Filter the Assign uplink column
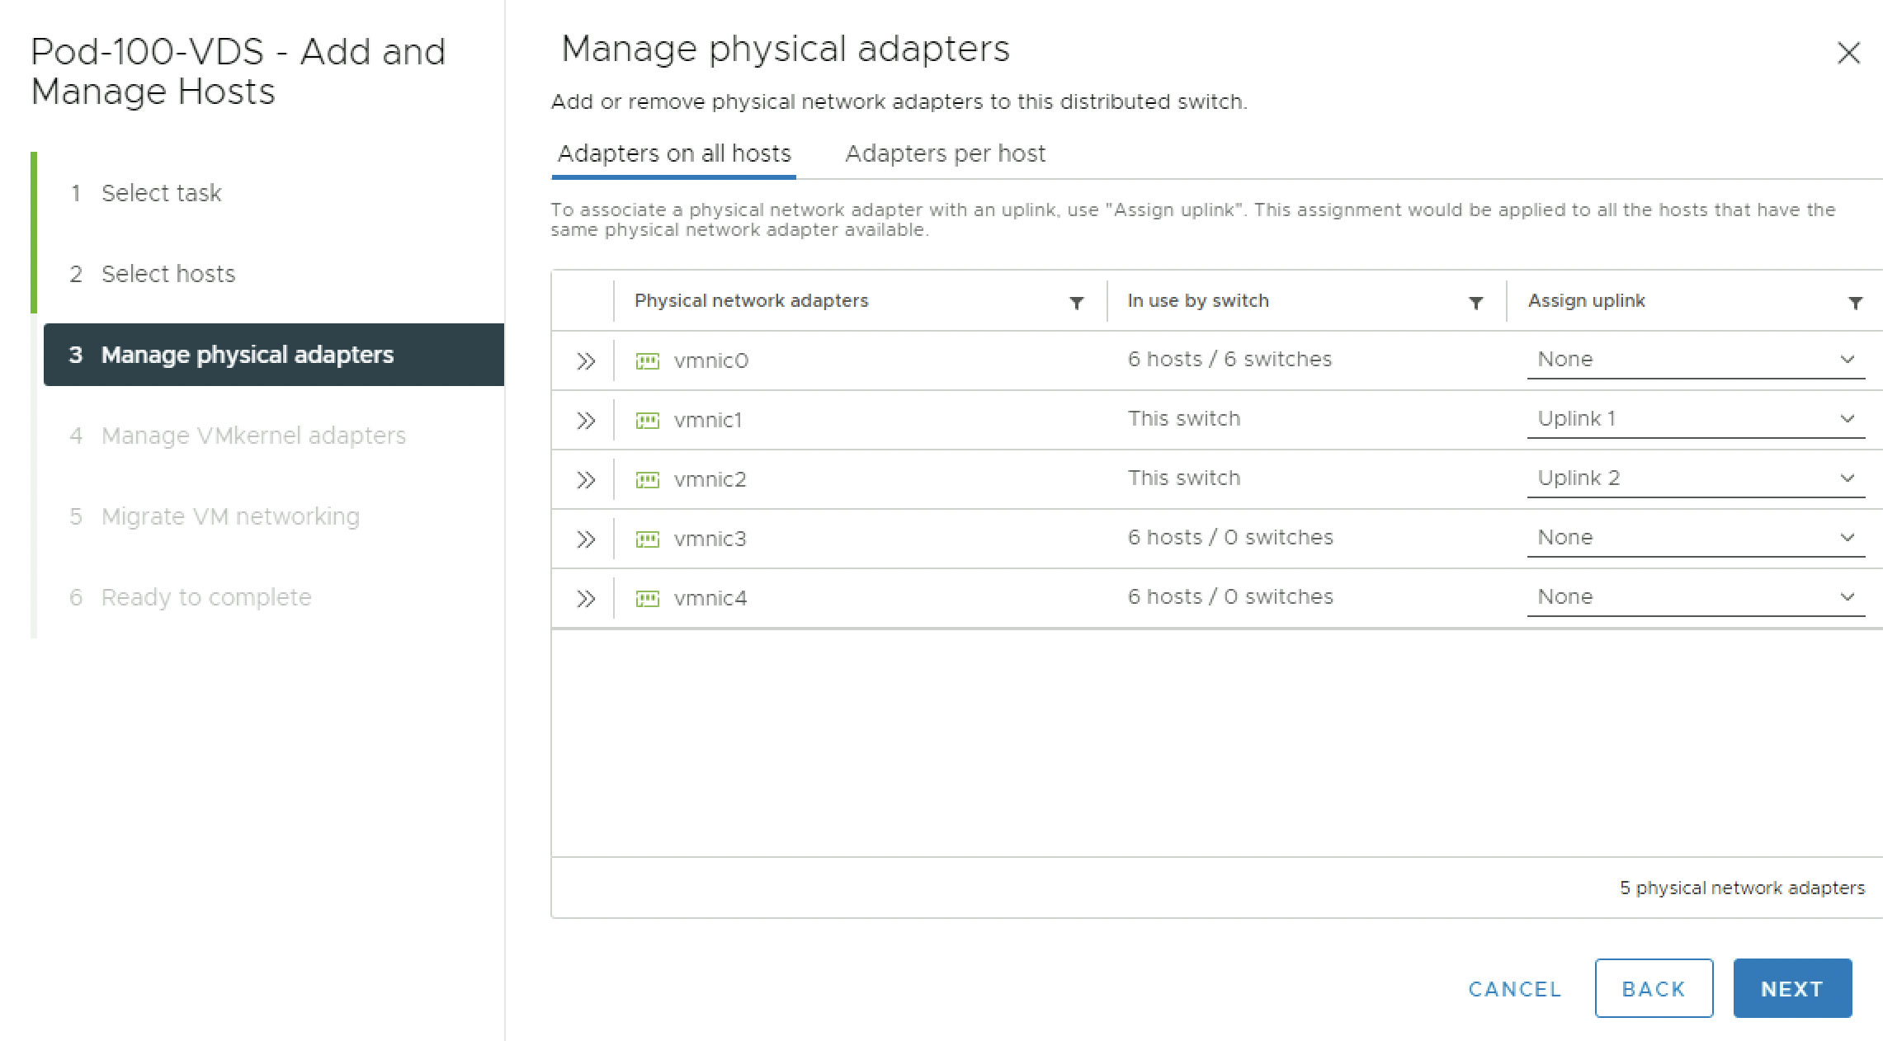This screenshot has height=1041, width=1883. pos(1855,303)
